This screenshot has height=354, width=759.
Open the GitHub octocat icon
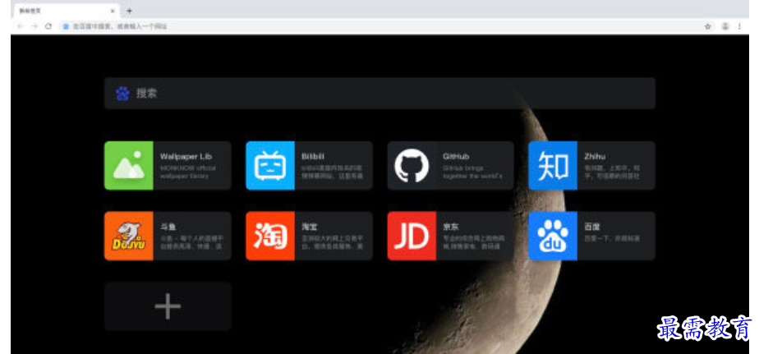(412, 166)
